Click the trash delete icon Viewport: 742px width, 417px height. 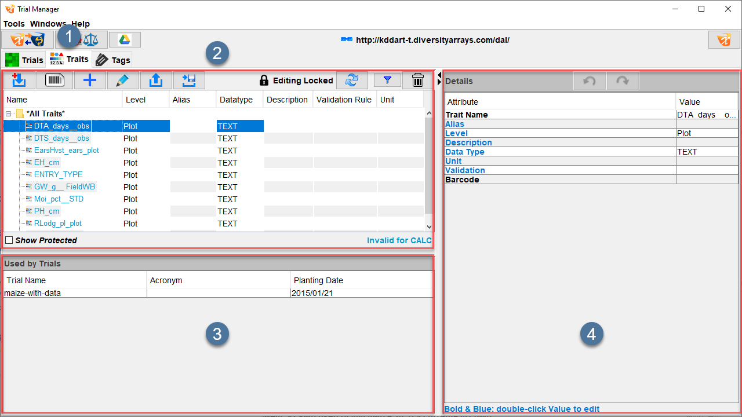click(417, 81)
